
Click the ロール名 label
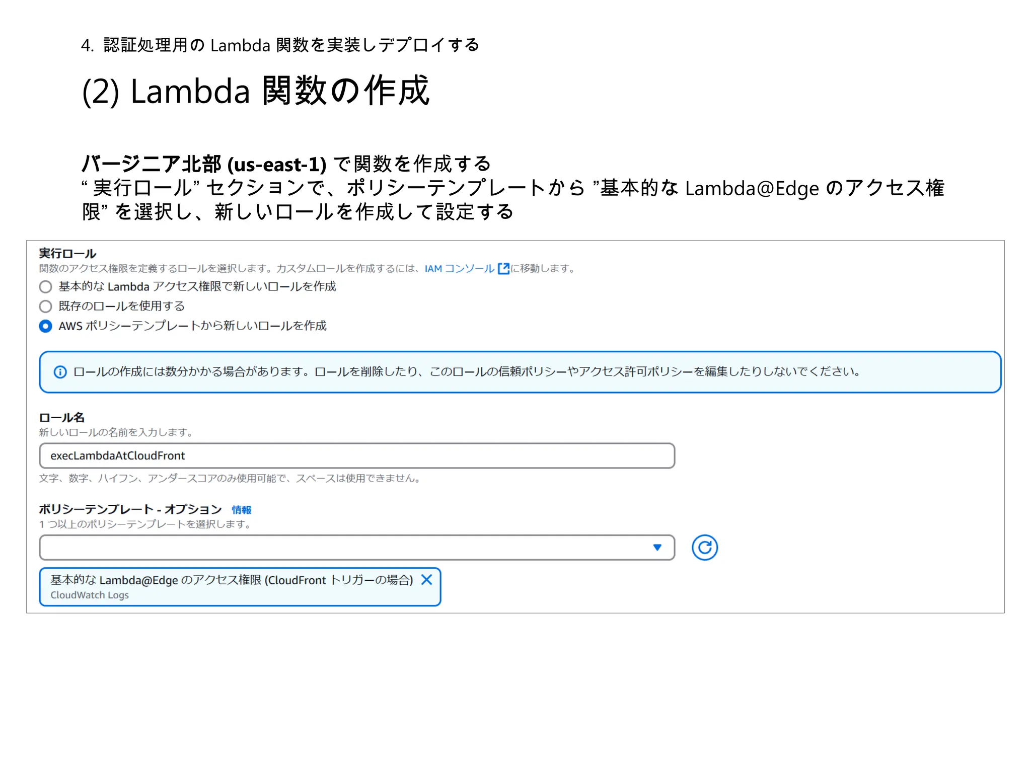pos(62,418)
